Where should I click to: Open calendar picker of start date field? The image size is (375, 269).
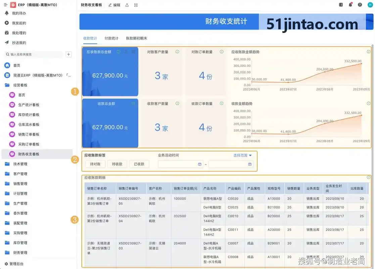coord(200,164)
